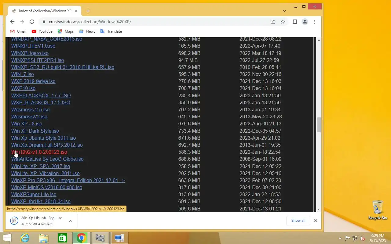Show all downloads

click(298, 221)
